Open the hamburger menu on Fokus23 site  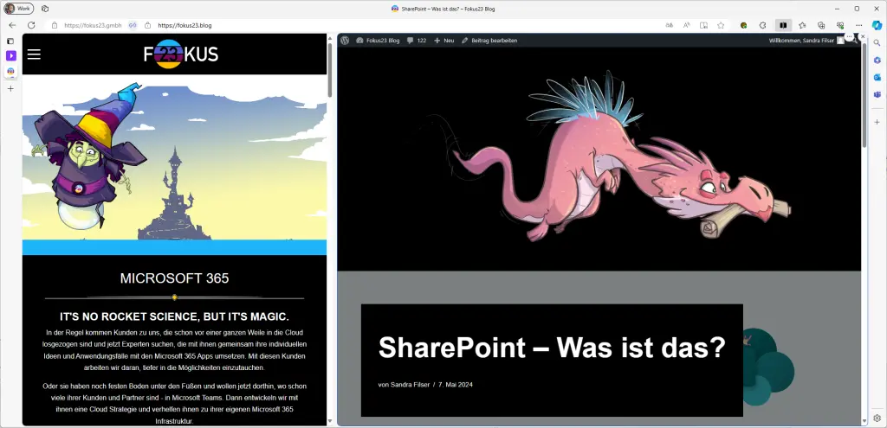(x=34, y=54)
